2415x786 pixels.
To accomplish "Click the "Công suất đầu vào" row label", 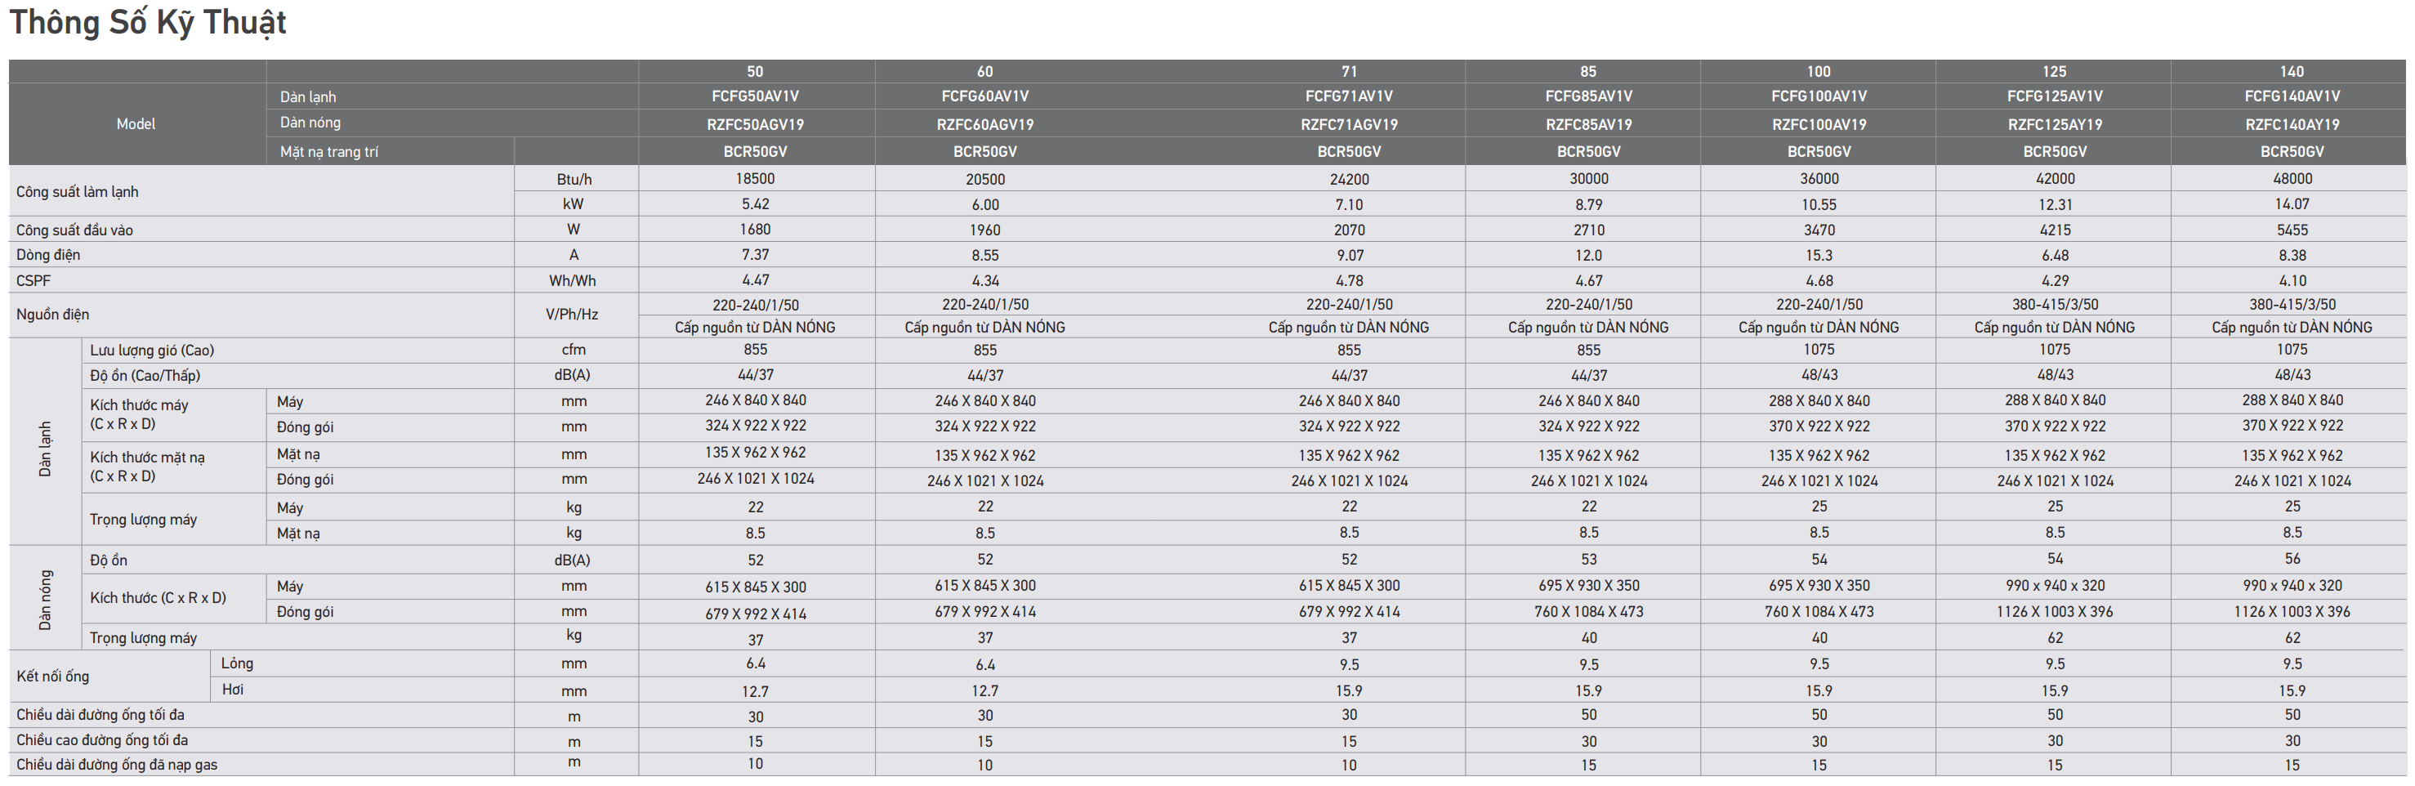I will click(x=74, y=230).
